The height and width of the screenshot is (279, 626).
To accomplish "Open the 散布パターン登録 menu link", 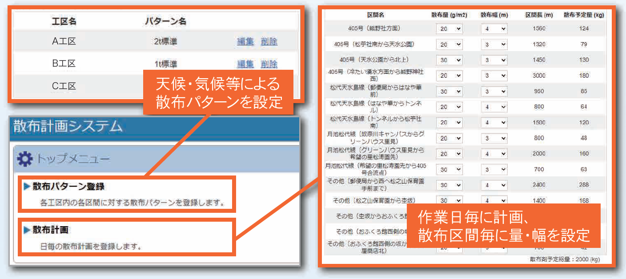I will click(x=68, y=187).
